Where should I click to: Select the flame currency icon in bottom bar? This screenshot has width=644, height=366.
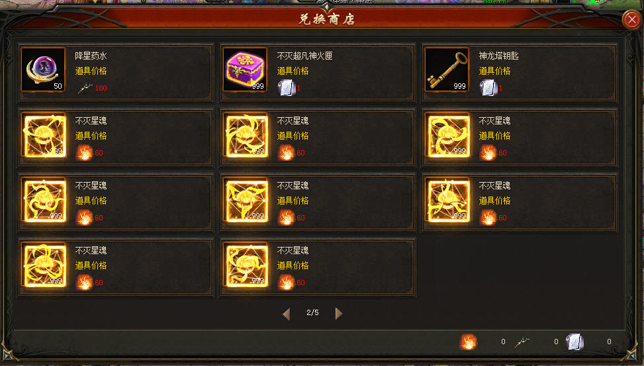pyautogui.click(x=468, y=342)
